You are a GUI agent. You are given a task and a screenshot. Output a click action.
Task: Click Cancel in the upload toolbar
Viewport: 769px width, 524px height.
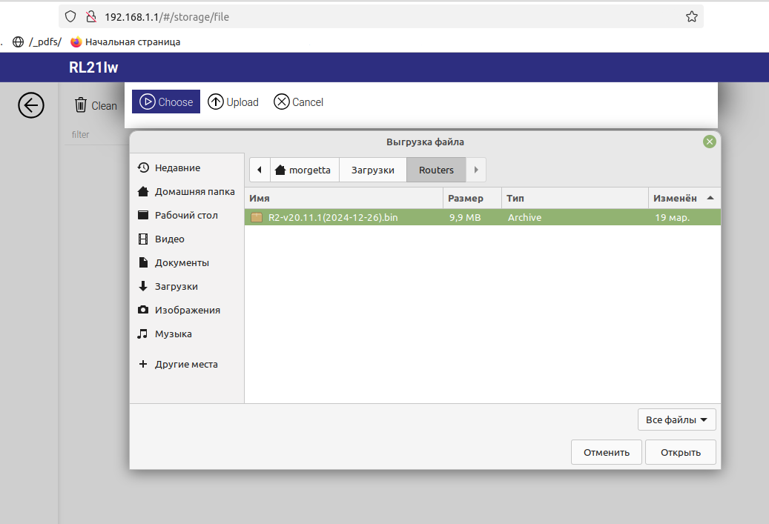[299, 102]
